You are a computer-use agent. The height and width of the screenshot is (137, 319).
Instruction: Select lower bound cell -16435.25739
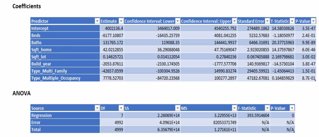point(152,35)
